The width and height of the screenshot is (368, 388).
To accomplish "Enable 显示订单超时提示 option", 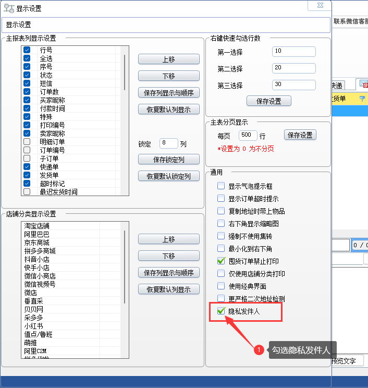I will point(221,199).
